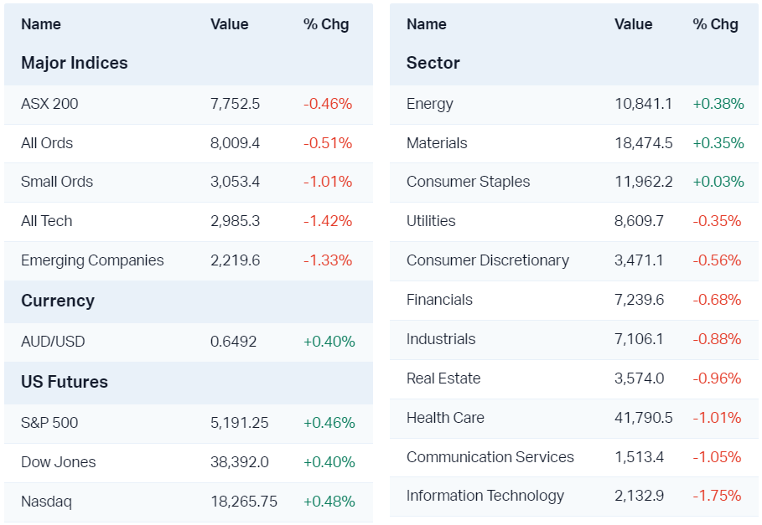This screenshot has width=762, height=525.
Task: Select the Financials sector name
Action: (439, 300)
